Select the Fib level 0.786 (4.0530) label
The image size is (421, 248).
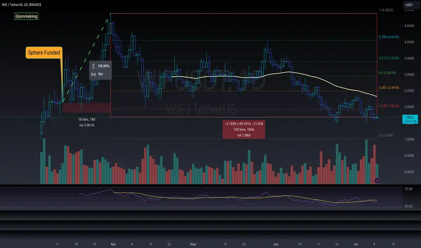389,37
